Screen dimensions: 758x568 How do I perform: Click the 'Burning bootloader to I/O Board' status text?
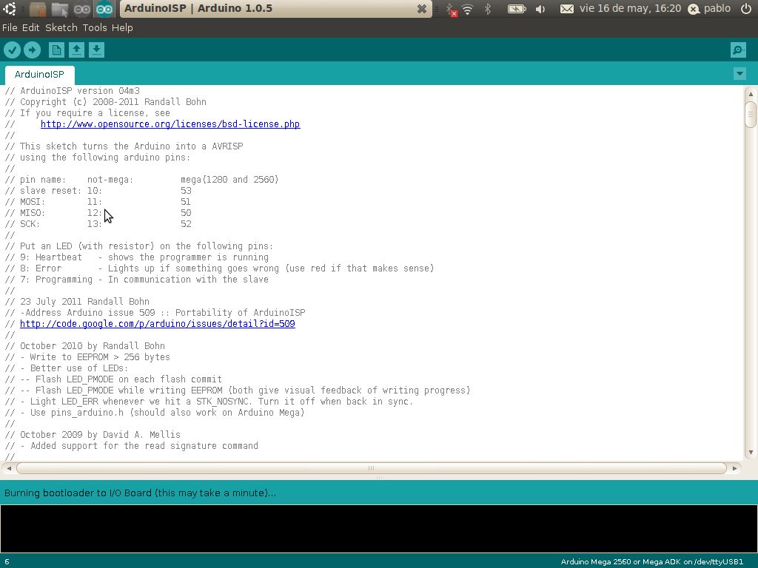140,493
